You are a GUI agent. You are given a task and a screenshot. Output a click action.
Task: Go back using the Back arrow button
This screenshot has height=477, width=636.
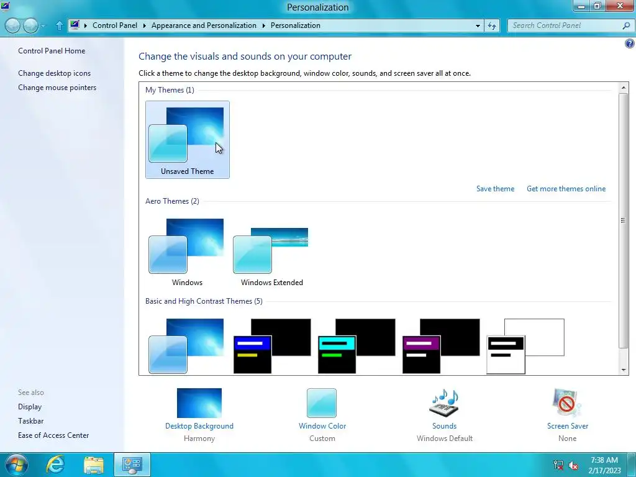tap(12, 26)
